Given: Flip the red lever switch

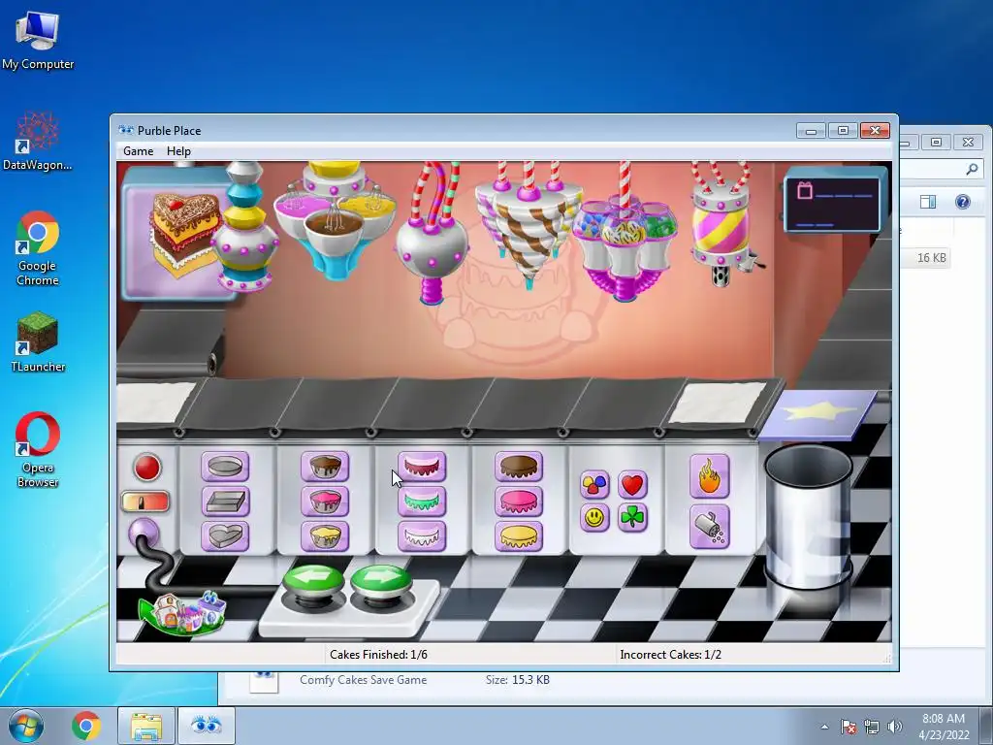Looking at the screenshot, I should [145, 502].
